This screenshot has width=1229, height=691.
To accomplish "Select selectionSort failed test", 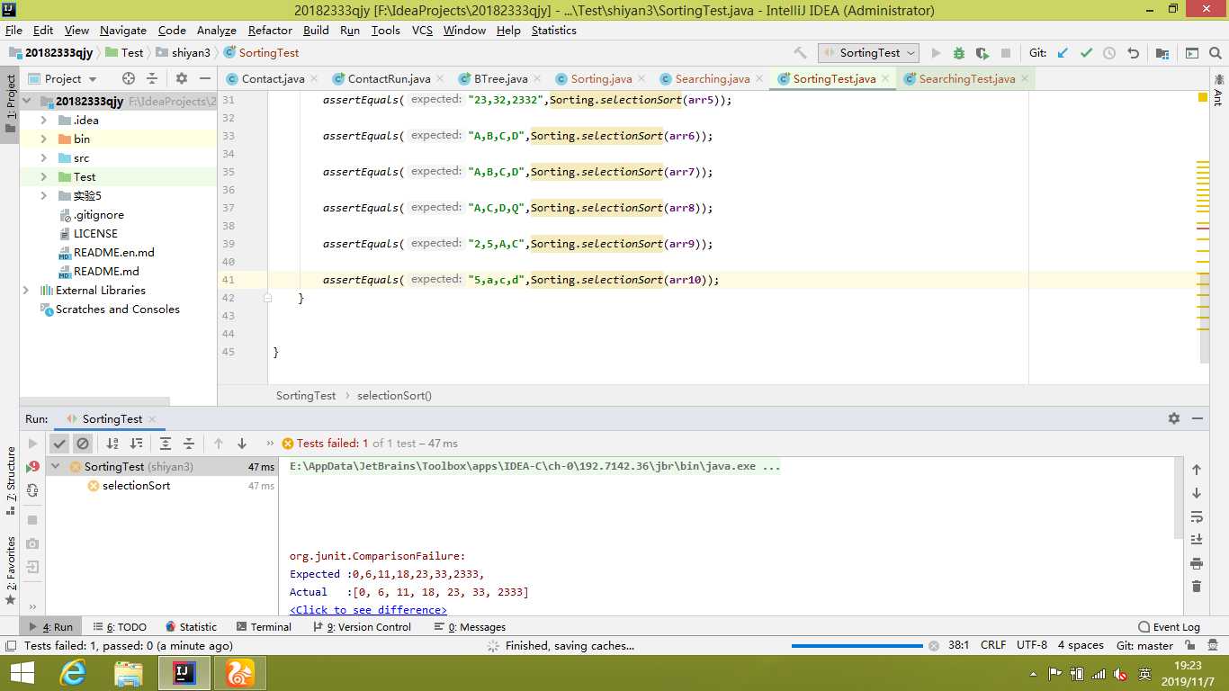I will (136, 485).
